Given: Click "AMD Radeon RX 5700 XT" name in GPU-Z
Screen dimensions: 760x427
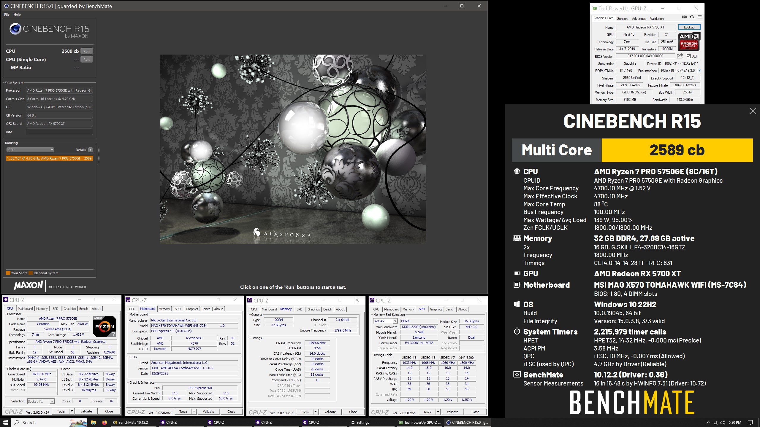Looking at the screenshot, I should [x=646, y=27].
